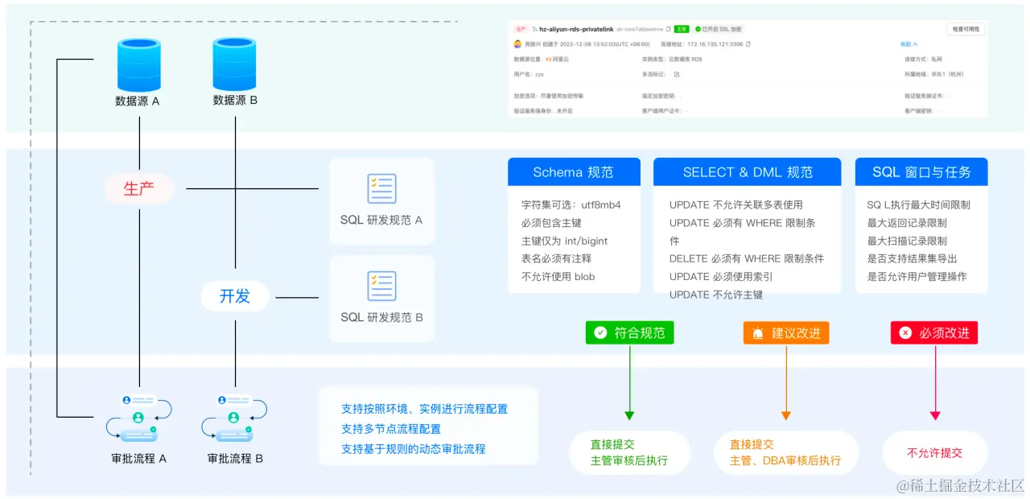Screen dimensions: 1030x499
Task: Click the link icon before hz-aliyun-rds-privatelink
Action: coord(534,29)
